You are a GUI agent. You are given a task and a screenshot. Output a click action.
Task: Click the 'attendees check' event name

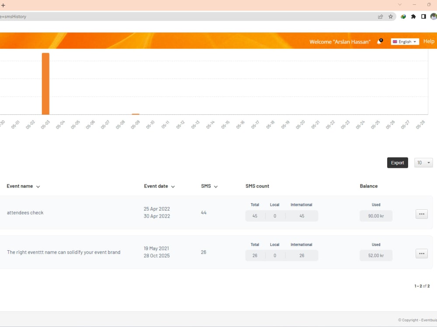tap(25, 213)
